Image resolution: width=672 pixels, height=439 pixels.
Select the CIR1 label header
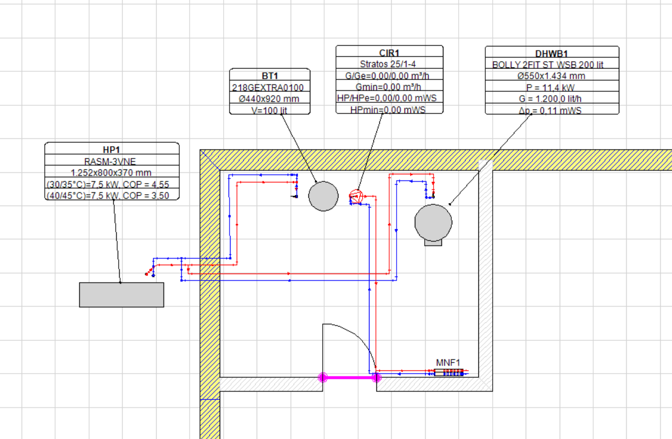coord(389,52)
